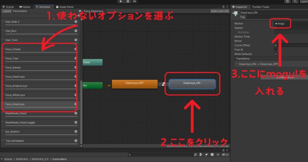Toggle the Foot IK checkbox
The height and width of the screenshot is (162, 308).
276,49
